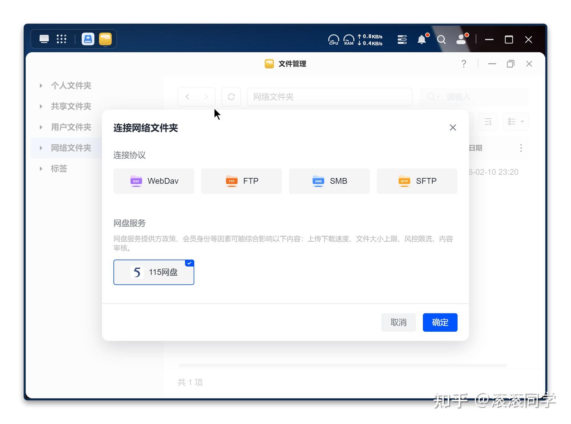571x424 pixels.
Task: Open the list view mode dropdown
Action: click(516, 122)
